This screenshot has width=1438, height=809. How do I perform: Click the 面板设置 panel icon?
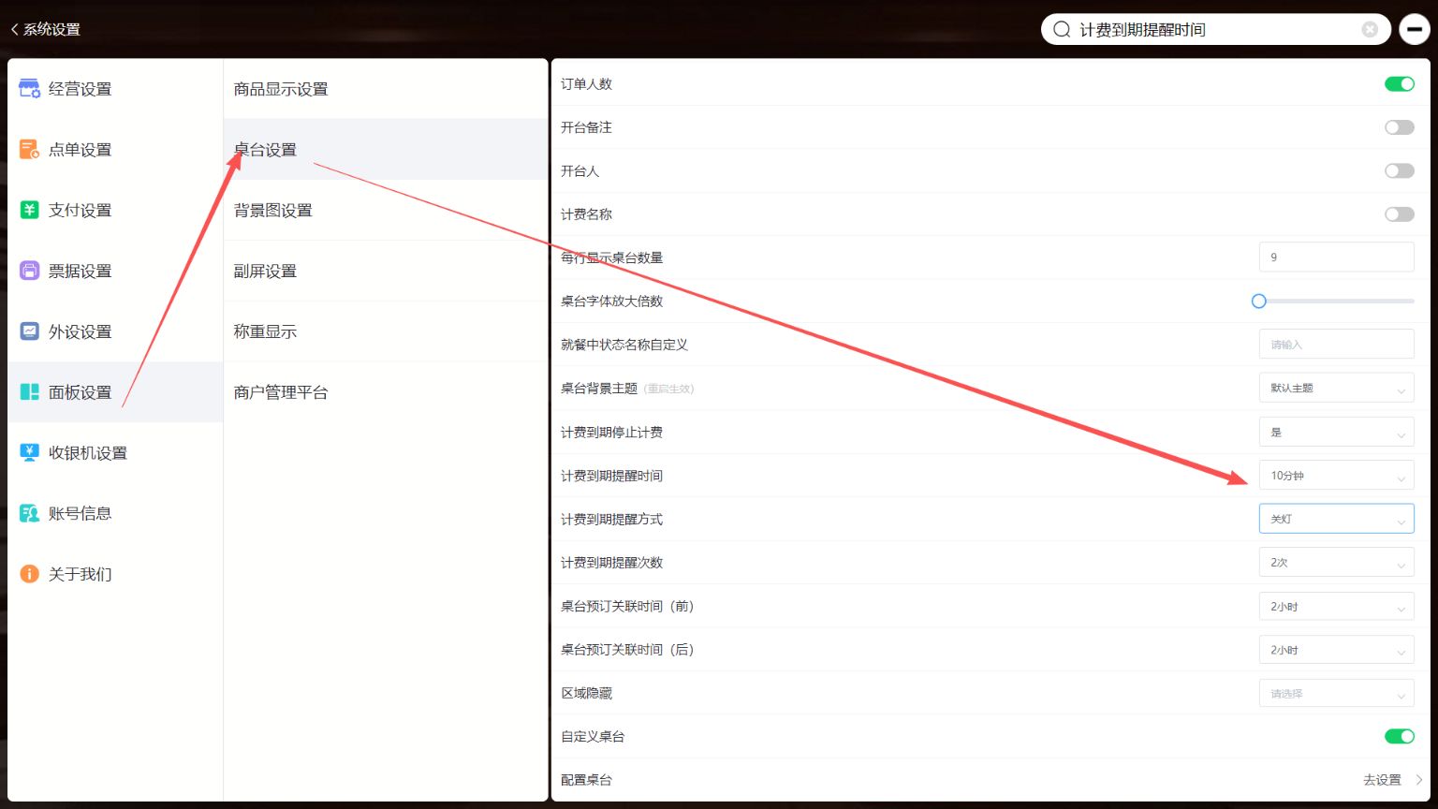tap(30, 392)
